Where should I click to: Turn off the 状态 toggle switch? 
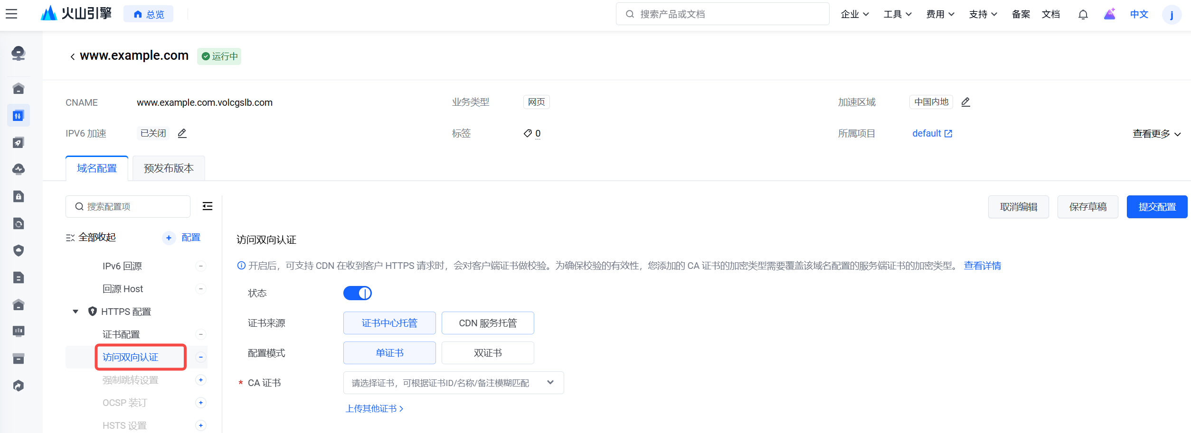click(x=358, y=293)
